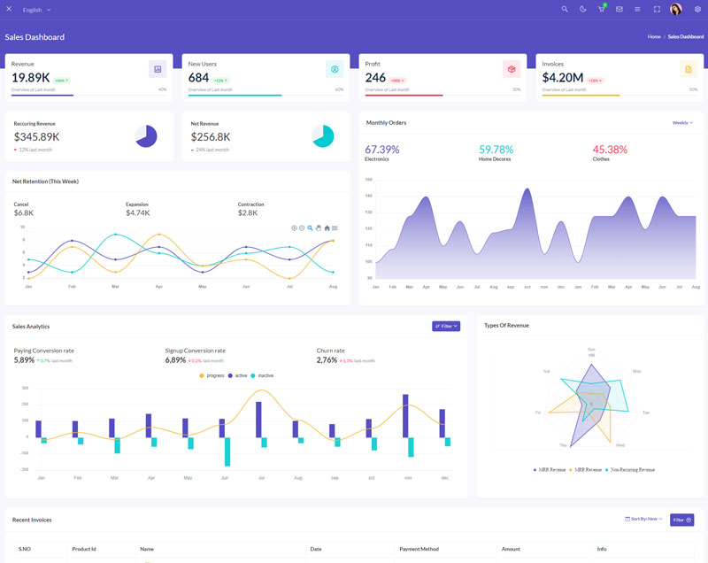Screen dimensions: 708x563
Task: Click the search icon in the header
Action: (x=566, y=9)
